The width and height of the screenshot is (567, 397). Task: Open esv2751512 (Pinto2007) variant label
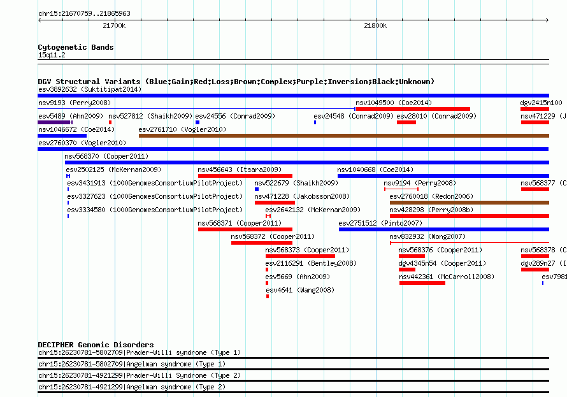pos(380,223)
